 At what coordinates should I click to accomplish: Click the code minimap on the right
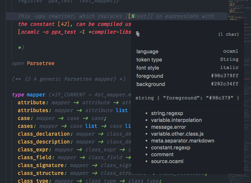(x=239, y=91)
